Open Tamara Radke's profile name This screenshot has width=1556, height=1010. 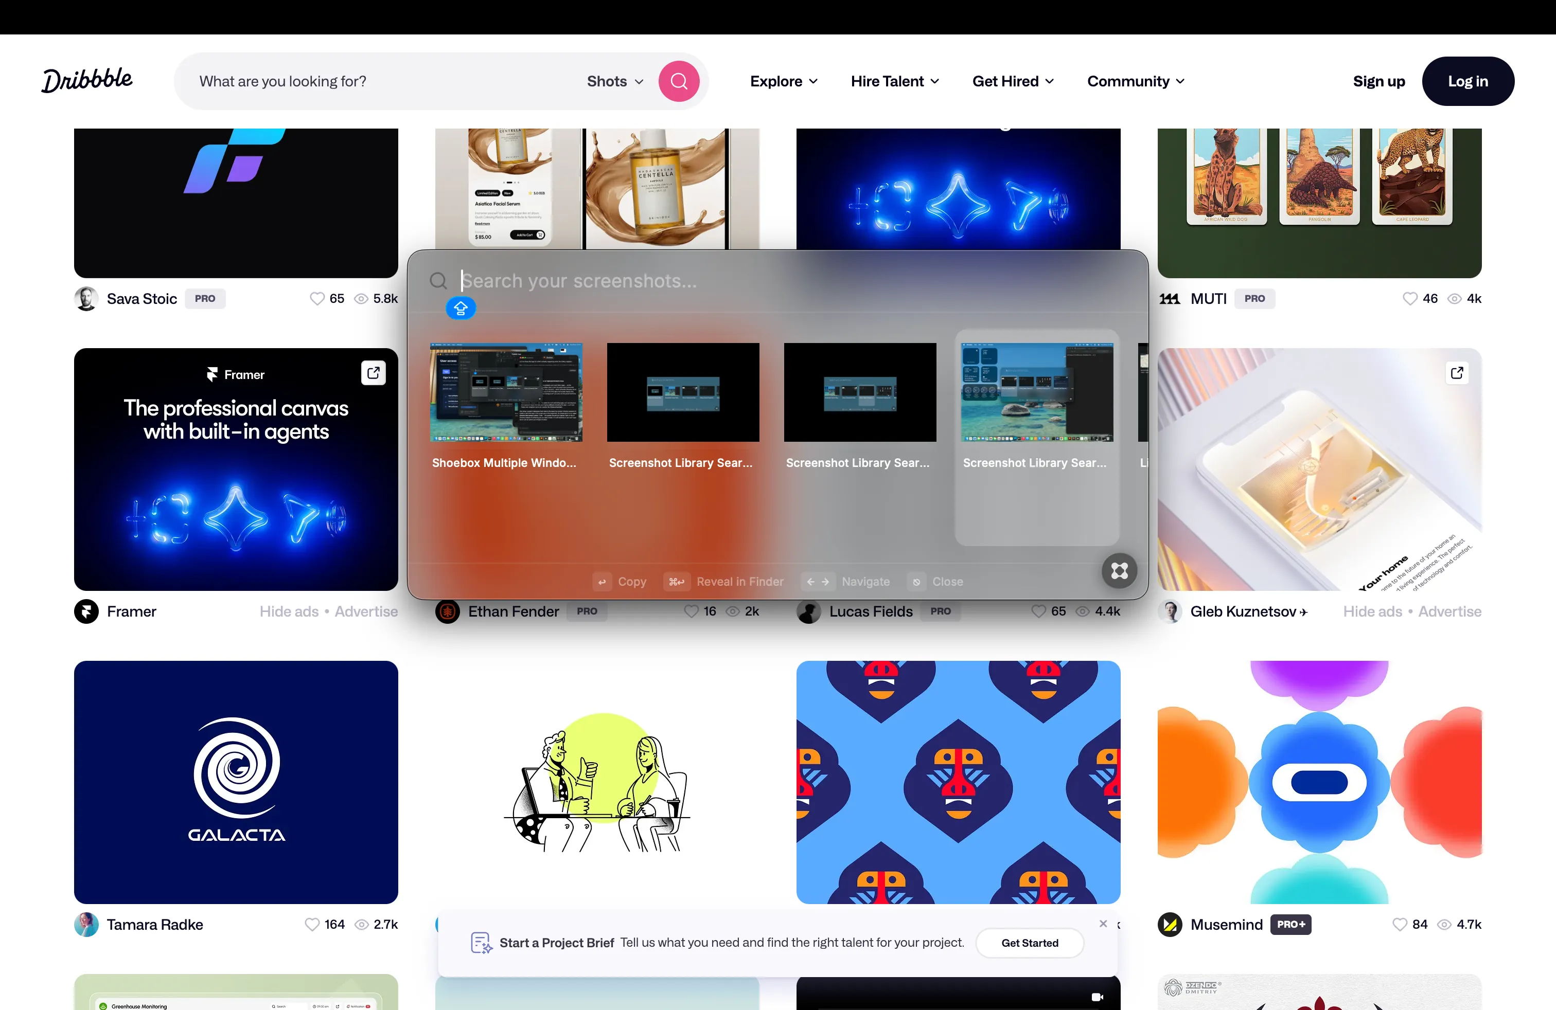tap(155, 925)
